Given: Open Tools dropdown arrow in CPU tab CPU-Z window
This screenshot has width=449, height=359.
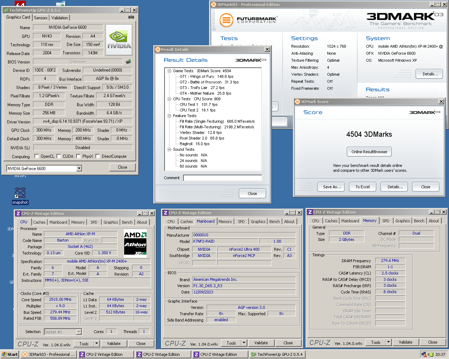Looking at the screenshot, I should 96,344.
